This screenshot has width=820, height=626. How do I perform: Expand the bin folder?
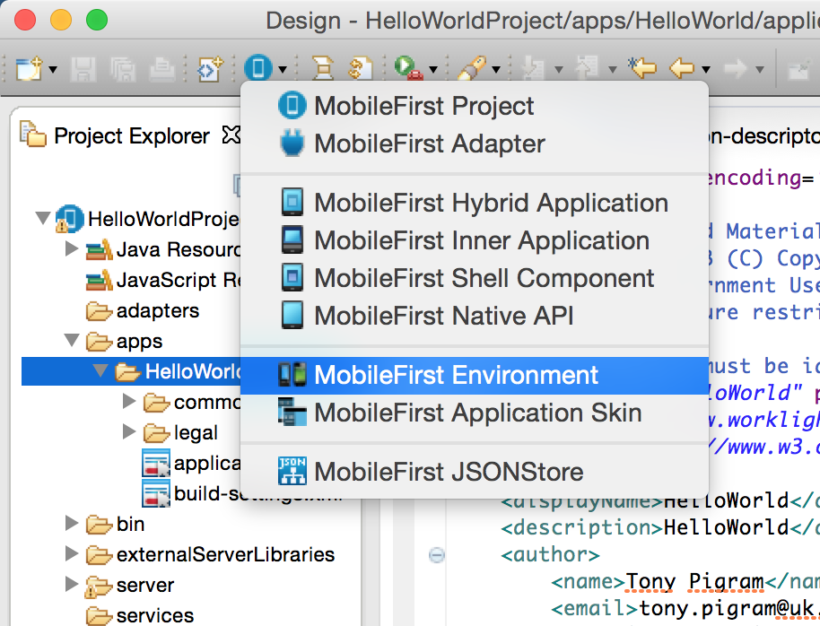(72, 523)
